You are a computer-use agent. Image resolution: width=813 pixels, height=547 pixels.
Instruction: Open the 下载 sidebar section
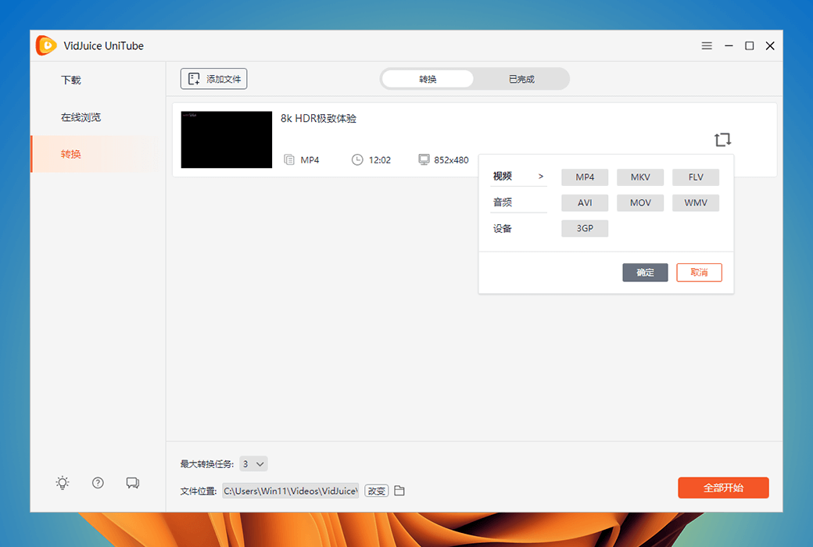coord(71,80)
